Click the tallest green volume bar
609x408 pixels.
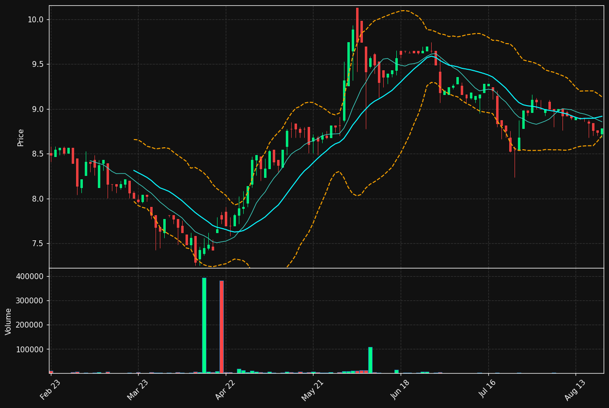tap(204, 326)
